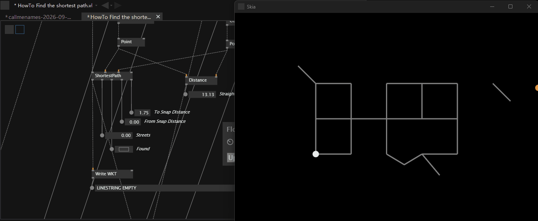Select the Write WKT node

coord(112,174)
